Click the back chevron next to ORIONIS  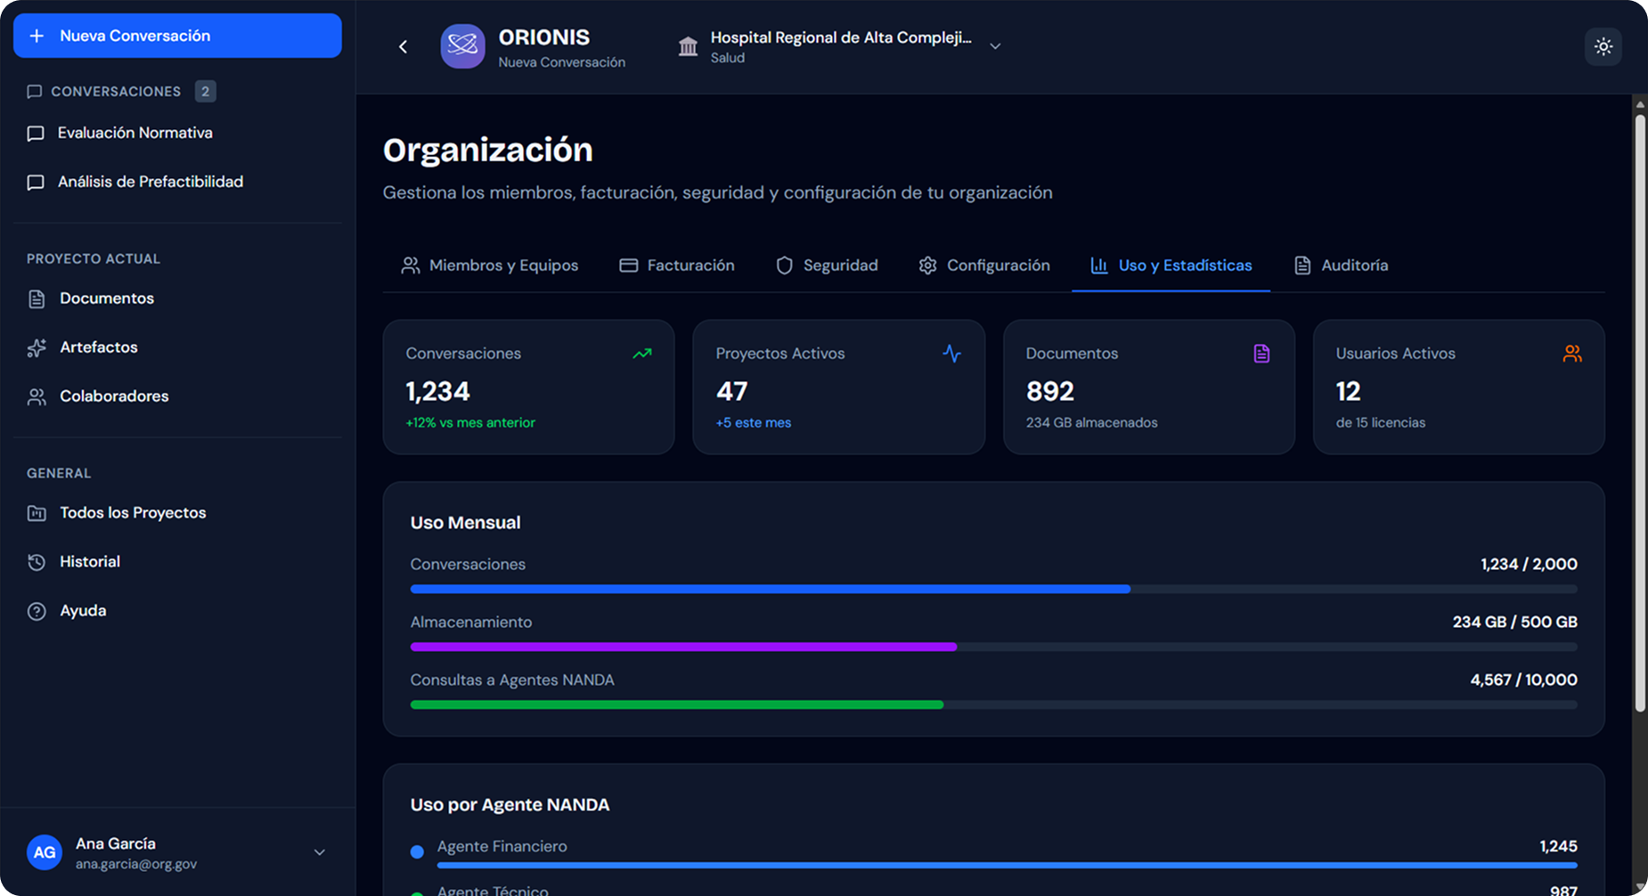coord(403,46)
